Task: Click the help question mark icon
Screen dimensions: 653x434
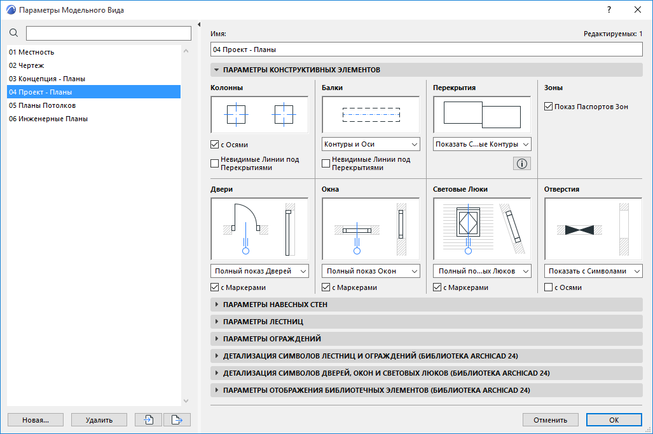Action: click(608, 10)
